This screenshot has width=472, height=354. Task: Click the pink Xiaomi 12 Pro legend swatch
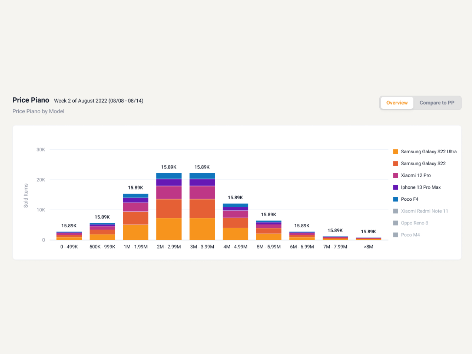[x=396, y=176]
